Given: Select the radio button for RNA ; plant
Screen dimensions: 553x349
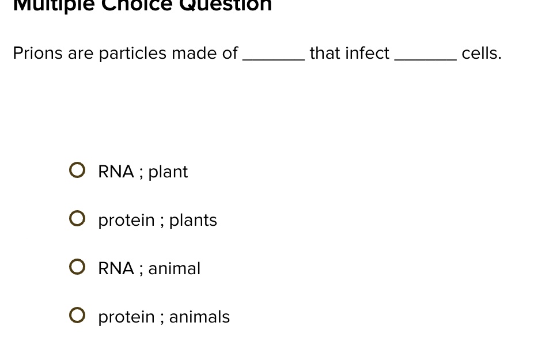Looking at the screenshot, I should click(x=77, y=170).
